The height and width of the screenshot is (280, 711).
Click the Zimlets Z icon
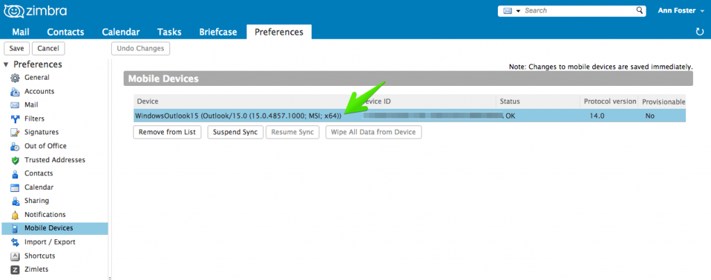(15, 270)
